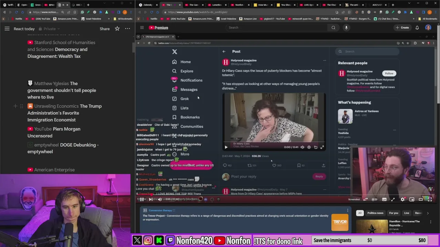Open All Bookmarks folder in YouTube window
This screenshot has width=440, height=247.
(427, 19)
